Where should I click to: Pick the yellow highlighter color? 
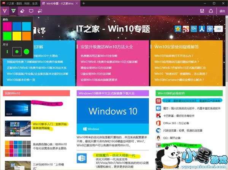coord(17,36)
